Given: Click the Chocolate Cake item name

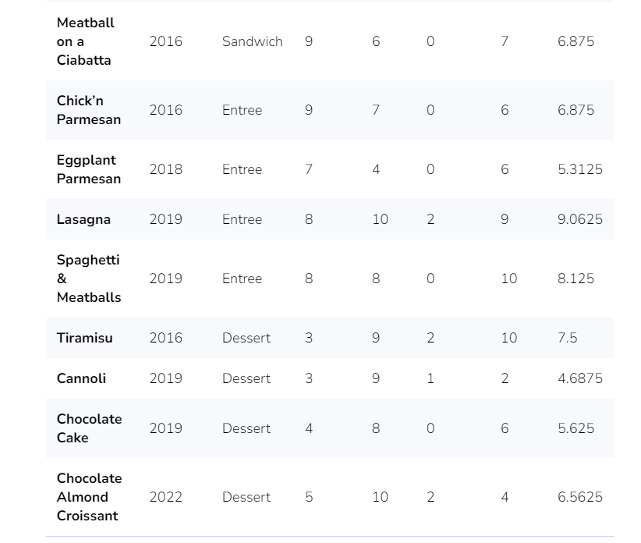Looking at the screenshot, I should tap(89, 428).
